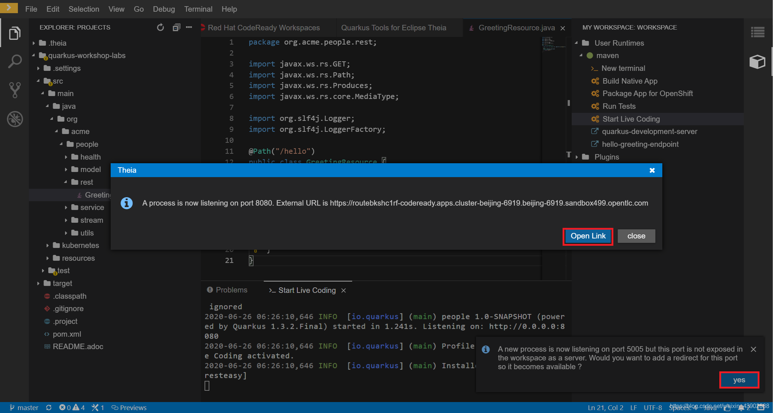
Task: Expand the Plugins section in workspace
Action: [x=576, y=157]
